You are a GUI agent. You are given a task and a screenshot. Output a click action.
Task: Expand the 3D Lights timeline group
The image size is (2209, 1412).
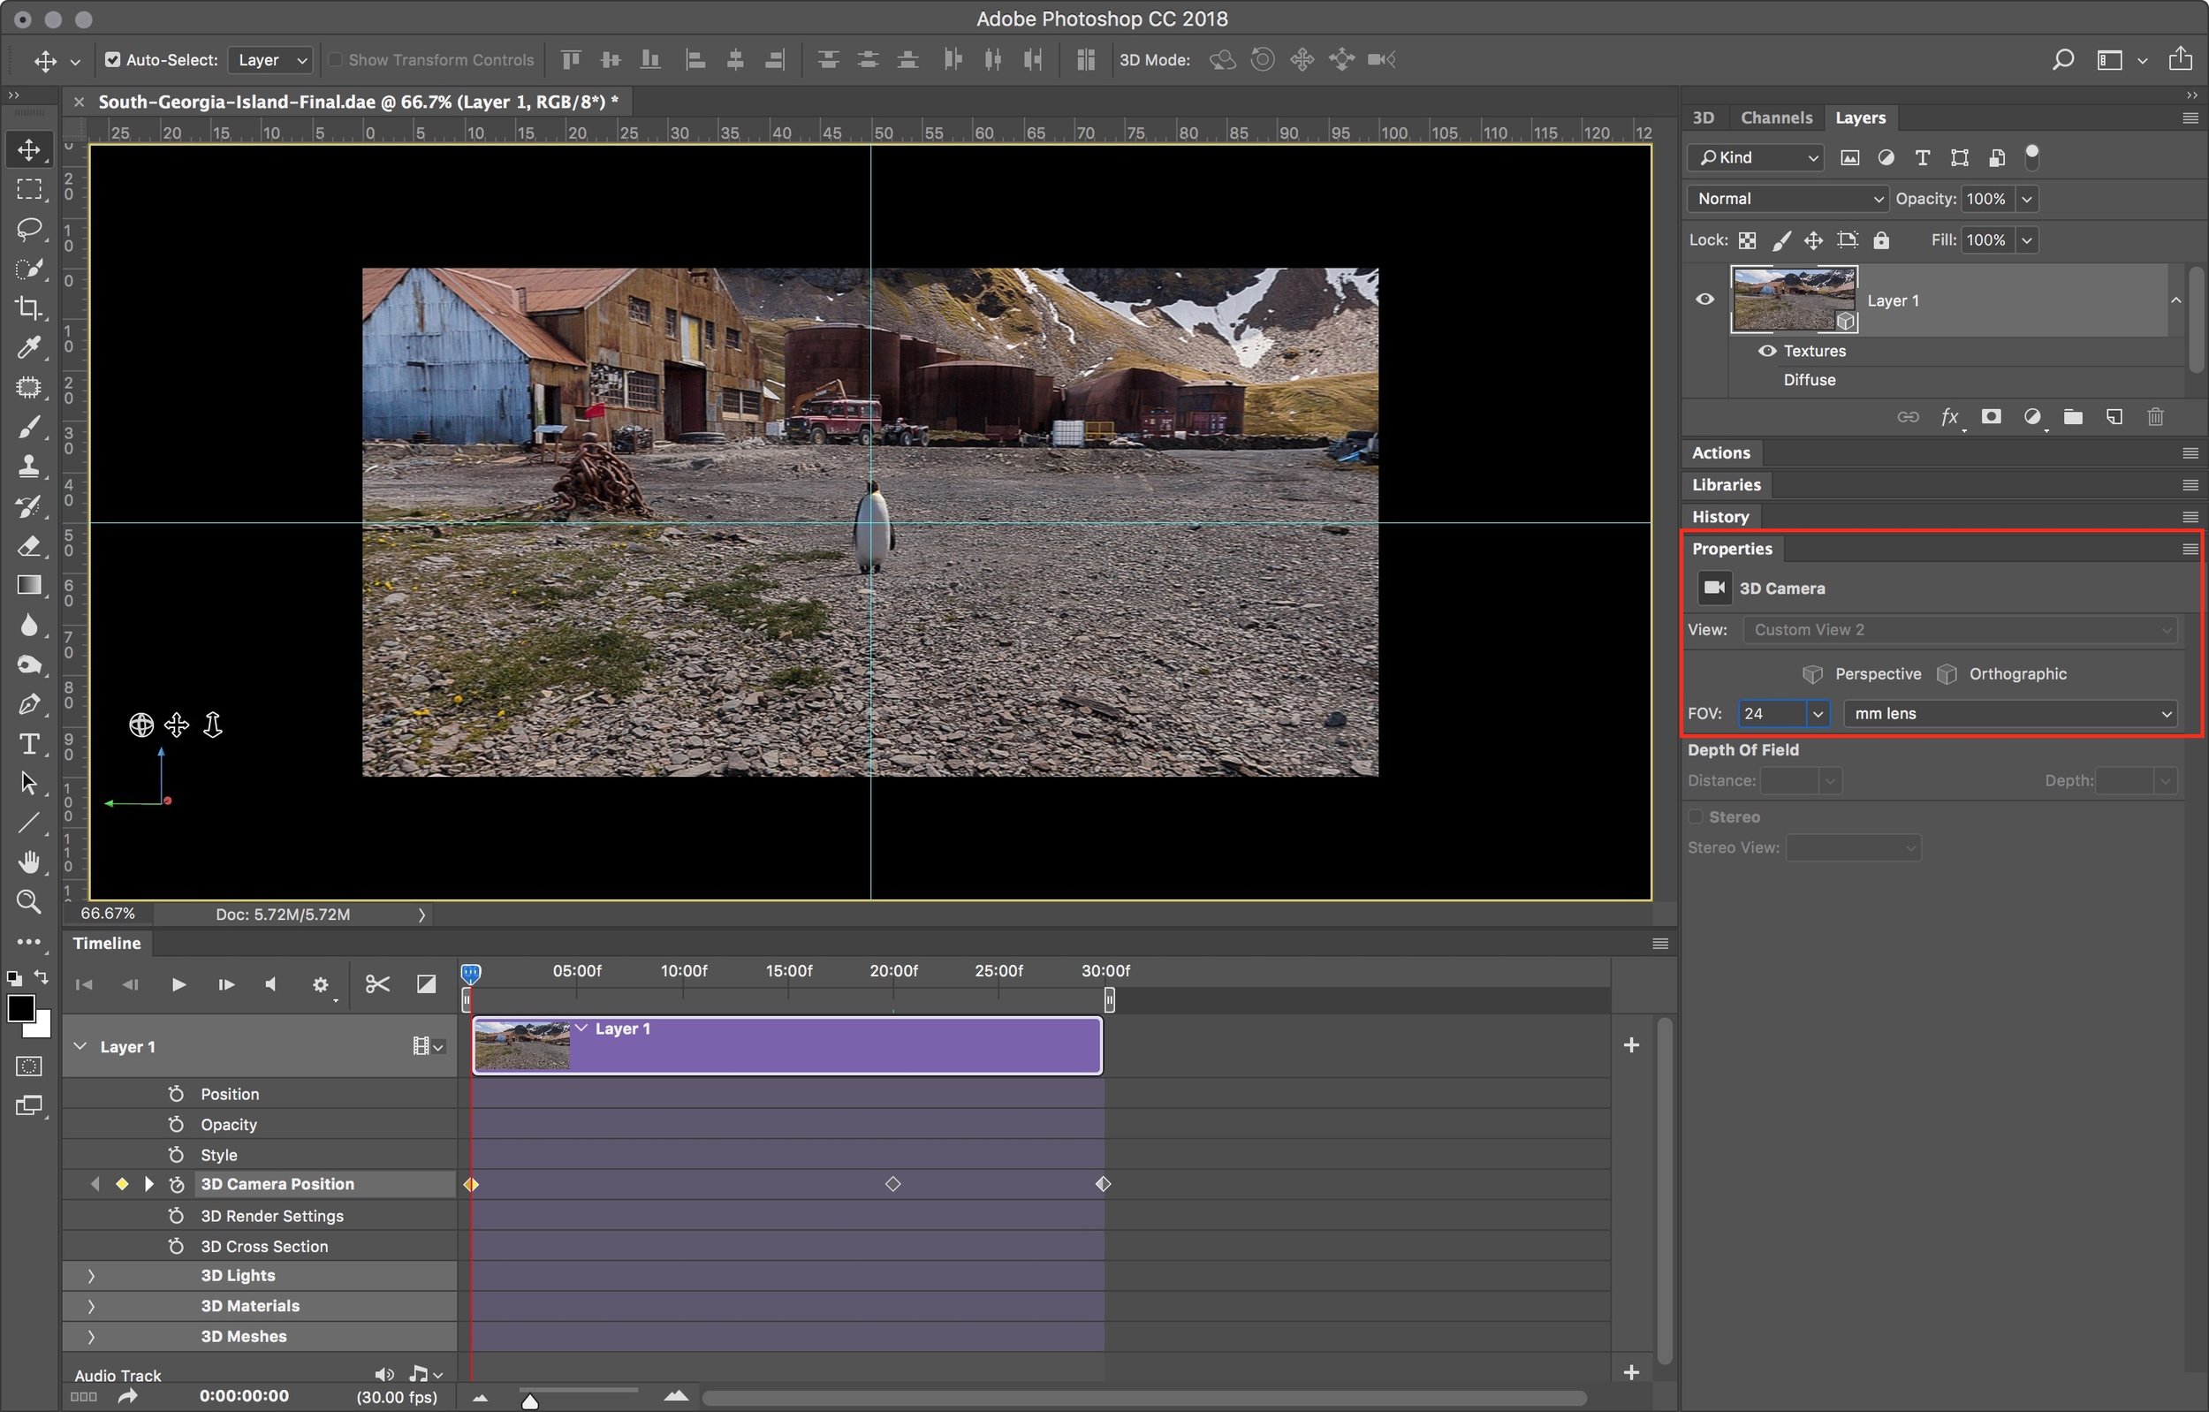(91, 1275)
